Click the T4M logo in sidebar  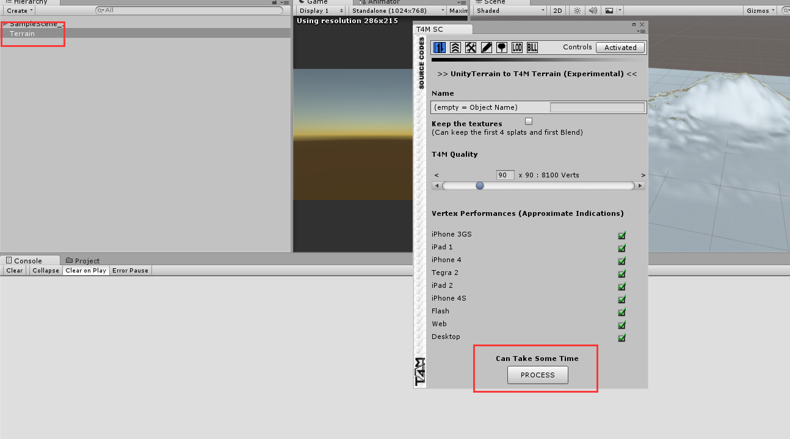point(420,372)
